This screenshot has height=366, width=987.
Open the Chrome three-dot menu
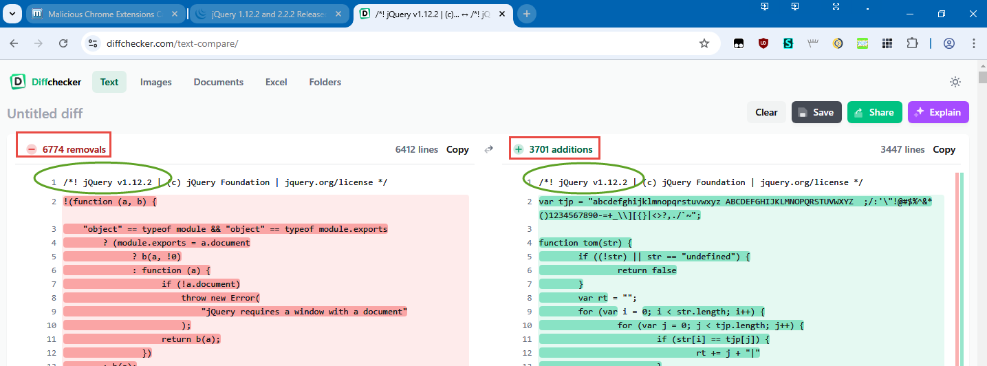click(973, 43)
